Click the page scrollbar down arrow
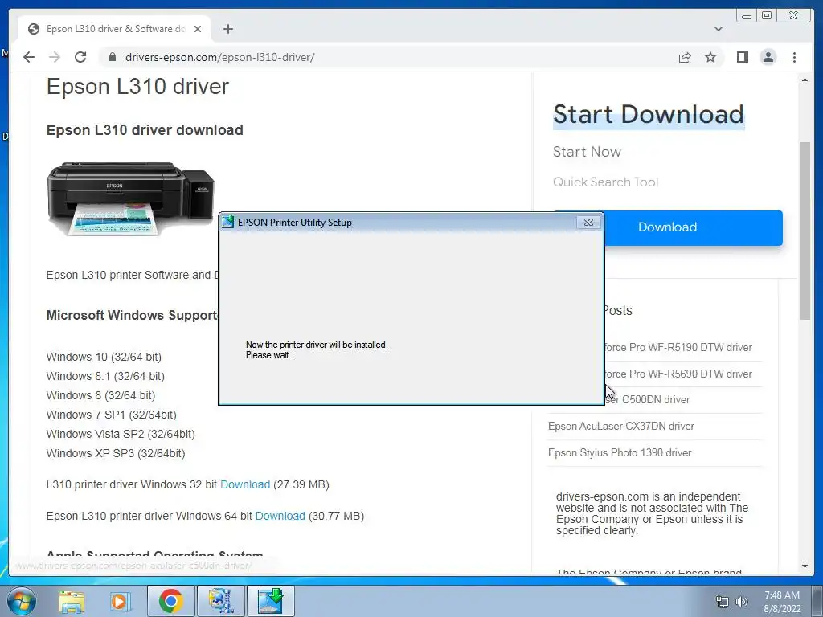Image resolution: width=823 pixels, height=617 pixels. [x=805, y=566]
